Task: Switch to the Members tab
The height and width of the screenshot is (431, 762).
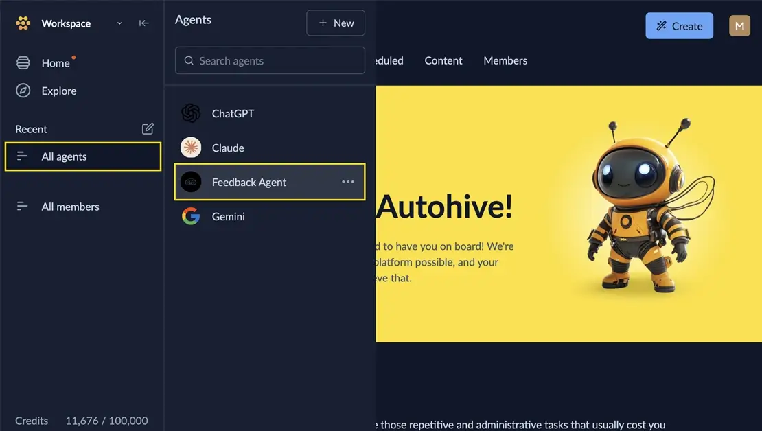Action: [x=505, y=61]
